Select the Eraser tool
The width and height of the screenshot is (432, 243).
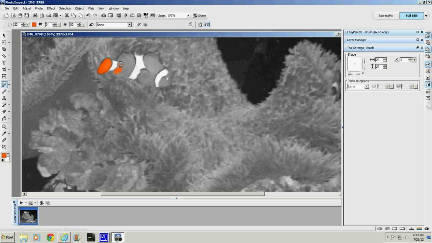point(4,111)
